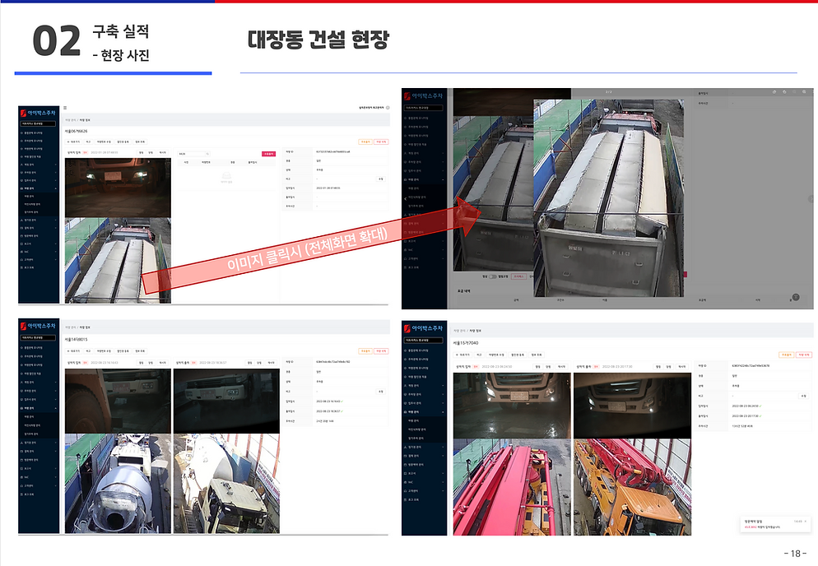This screenshot has width=818, height=566.
Task: Click pink filled button beside search in 서울06가6626 screenshot
Action: point(268,154)
